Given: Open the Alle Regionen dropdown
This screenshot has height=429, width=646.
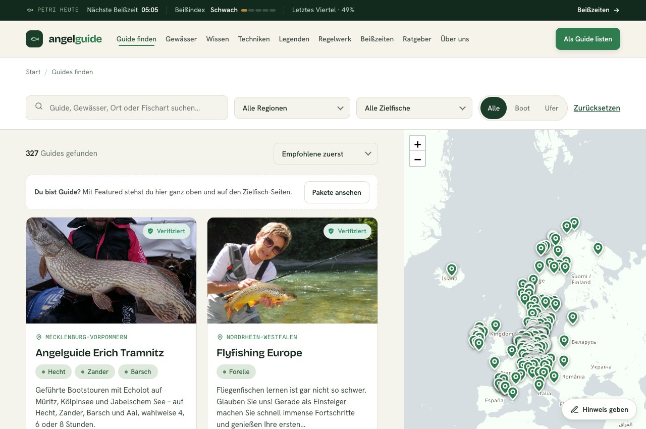Looking at the screenshot, I should tap(292, 108).
